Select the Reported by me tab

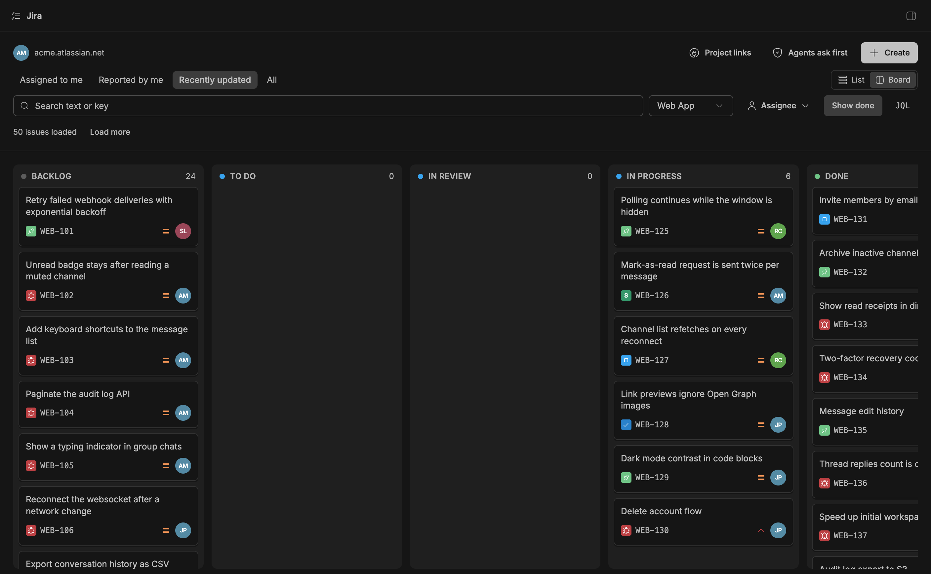(131, 80)
